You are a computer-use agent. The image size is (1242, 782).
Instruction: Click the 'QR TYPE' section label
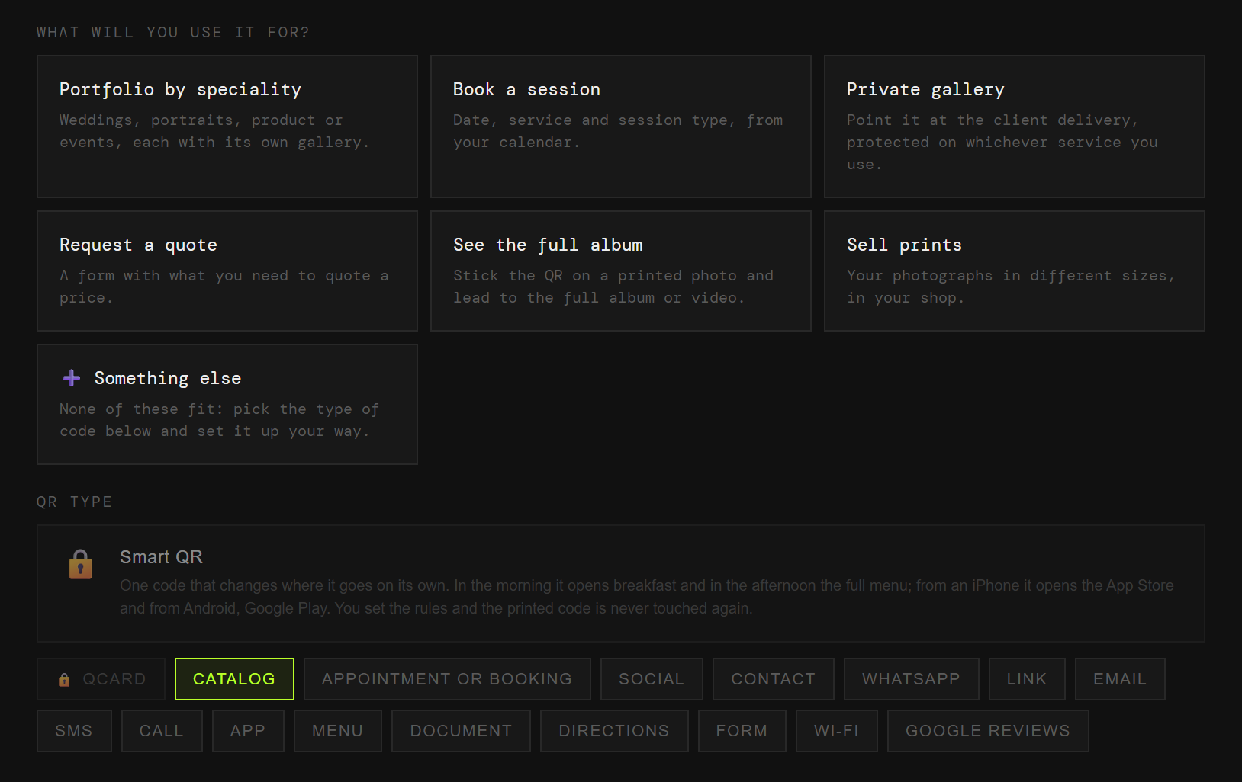(x=75, y=502)
